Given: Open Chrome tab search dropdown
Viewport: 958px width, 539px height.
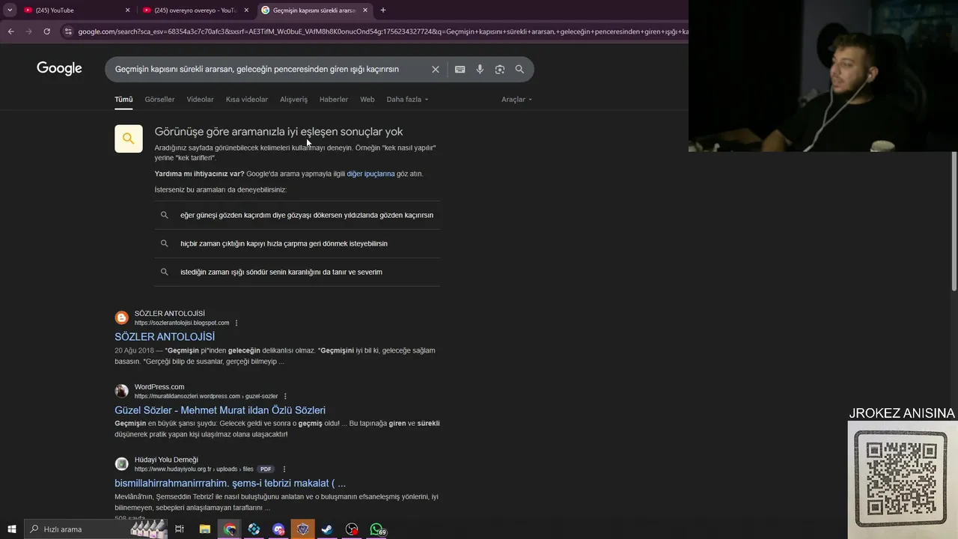Looking at the screenshot, I should click(10, 10).
